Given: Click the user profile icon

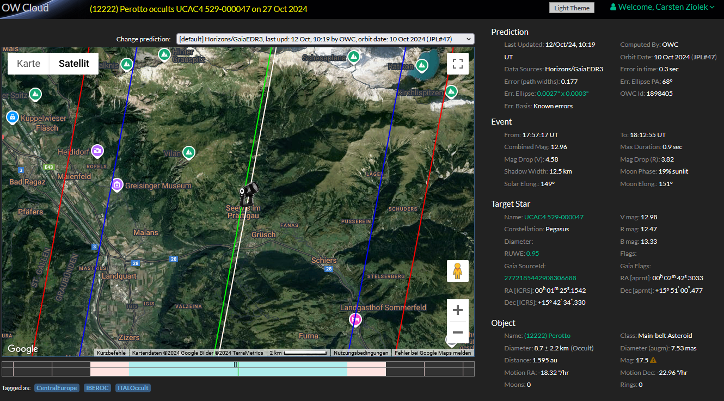Looking at the screenshot, I should point(613,7).
